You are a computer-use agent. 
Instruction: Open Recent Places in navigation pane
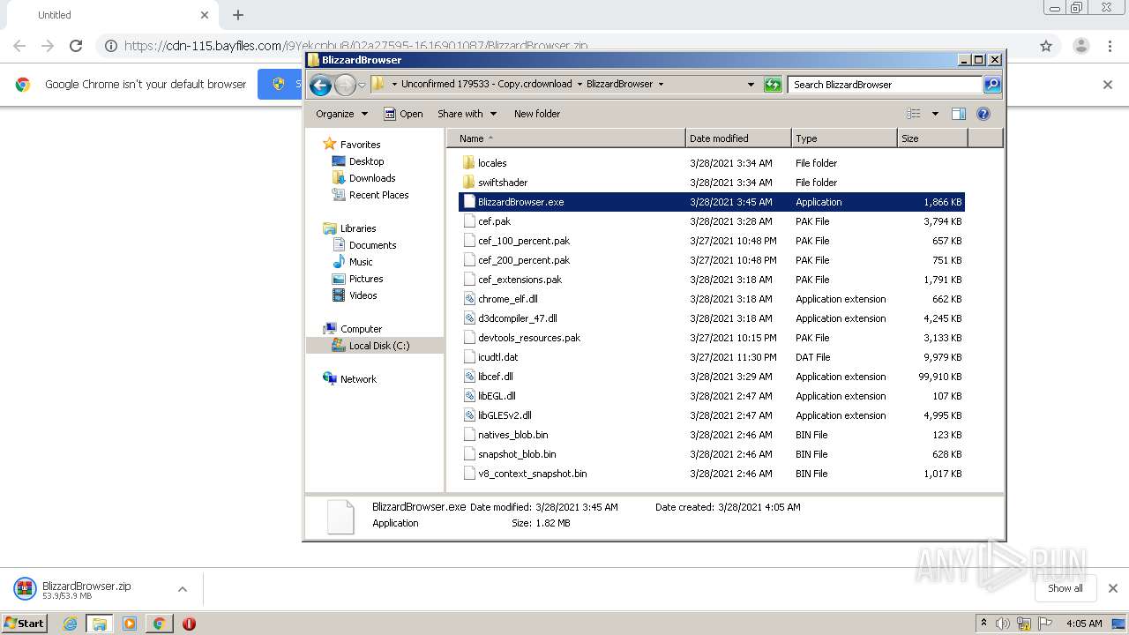(x=378, y=195)
